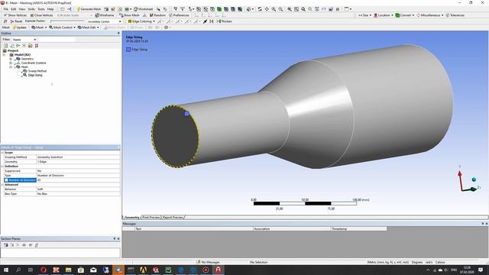Screen dimensions: 489x275
Task: Select the Pan view tool
Action: coord(267,9)
